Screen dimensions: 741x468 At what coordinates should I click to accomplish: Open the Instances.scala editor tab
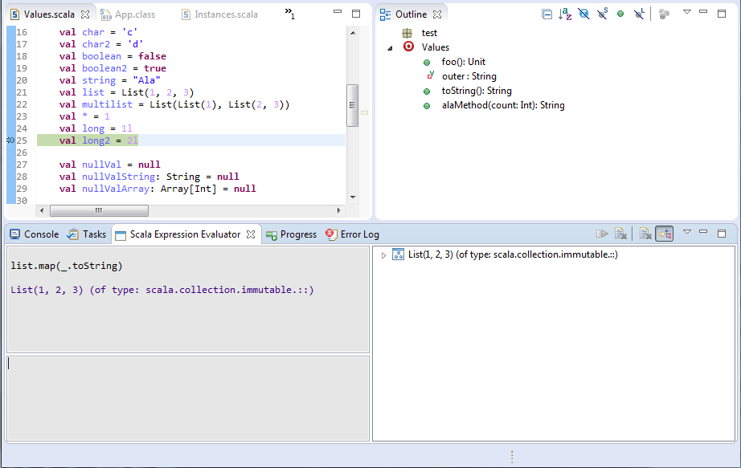225,14
